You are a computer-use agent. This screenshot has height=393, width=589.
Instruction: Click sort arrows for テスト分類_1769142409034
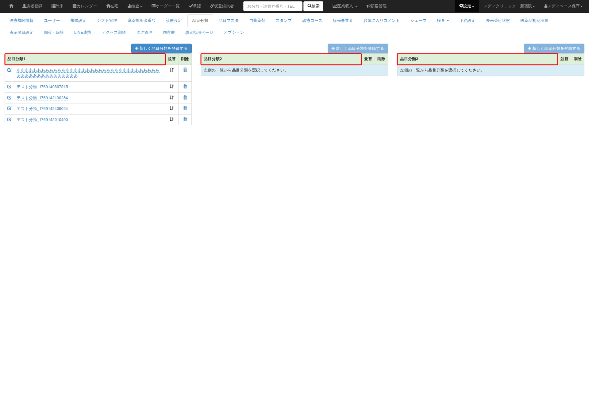[x=172, y=108]
